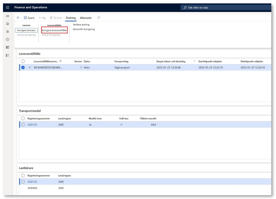Image resolution: width=276 pixels, height=199 pixels.
Task: Click Korrigera leveranstillfälle button
Action: [54, 31]
